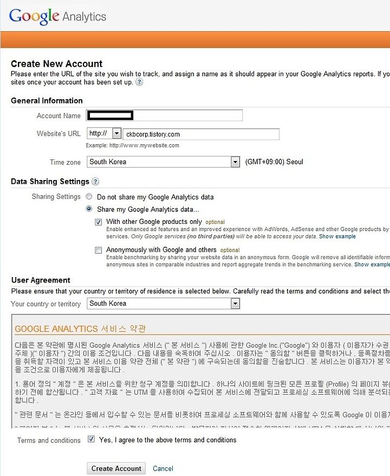Toggle With other Google products only checkbox
This screenshot has height=476, width=390.
tap(98, 222)
